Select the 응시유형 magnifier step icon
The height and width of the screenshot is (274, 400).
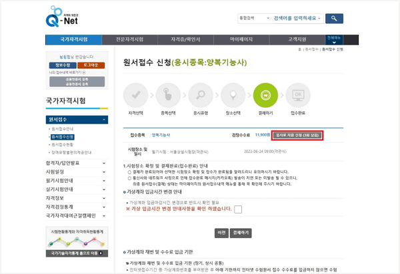(201, 95)
